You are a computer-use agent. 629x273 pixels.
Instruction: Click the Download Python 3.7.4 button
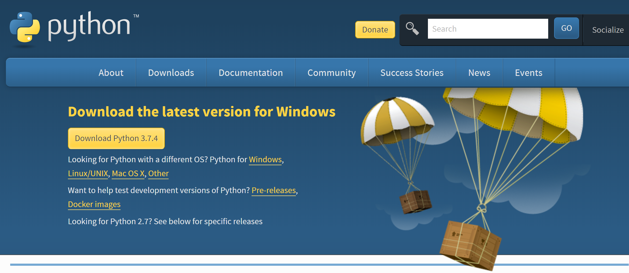pyautogui.click(x=116, y=138)
